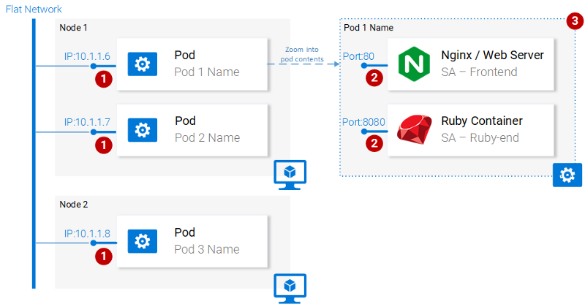The height and width of the screenshot is (304, 585).
Task: Click gear icon at pod detail corner
Action: click(x=567, y=175)
